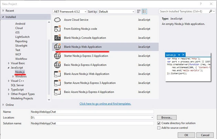
Task: Expand the Recent section
Action: point(3,11)
